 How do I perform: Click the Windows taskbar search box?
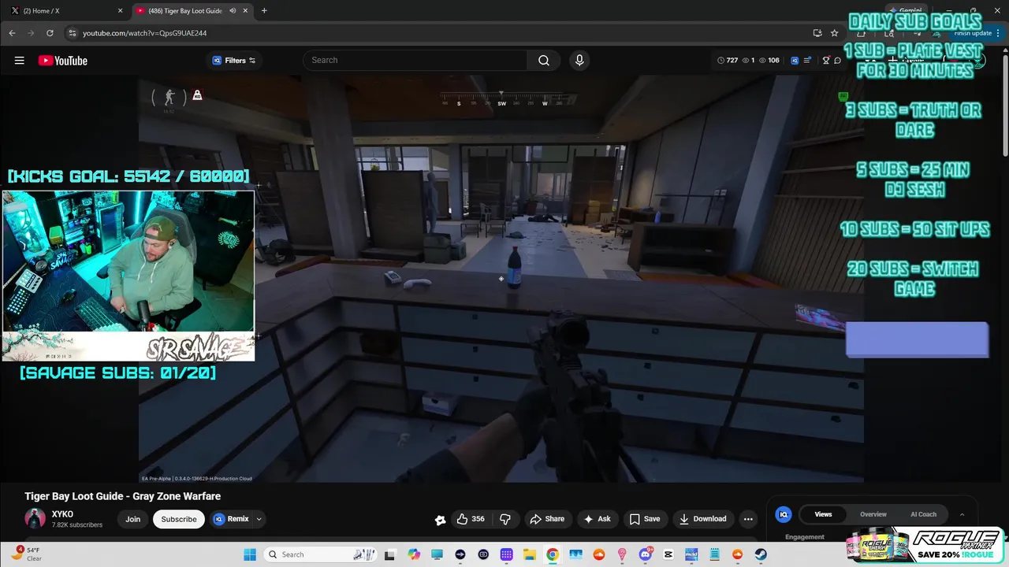tap(320, 554)
